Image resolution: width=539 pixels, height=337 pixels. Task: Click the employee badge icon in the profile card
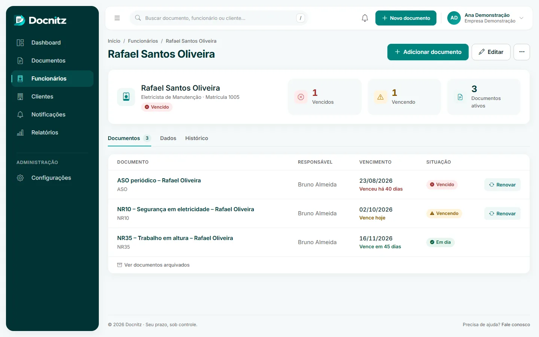pos(126,97)
